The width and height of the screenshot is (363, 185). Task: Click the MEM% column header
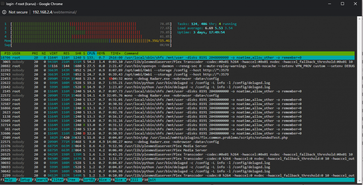click(x=101, y=53)
